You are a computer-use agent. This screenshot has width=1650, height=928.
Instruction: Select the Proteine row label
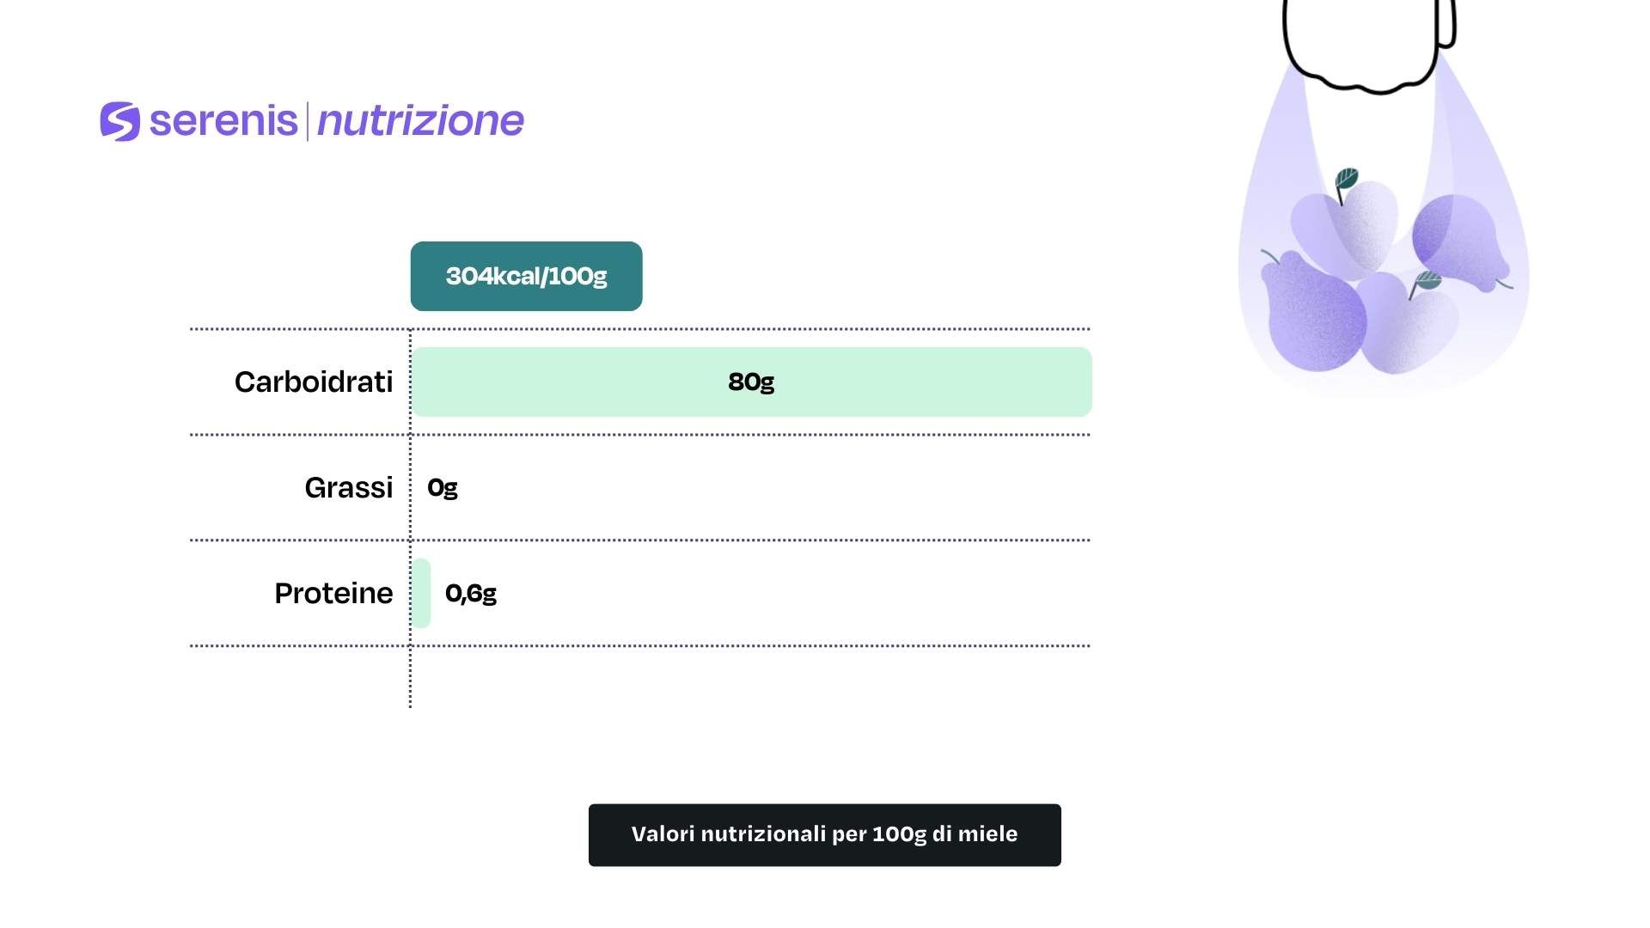(x=333, y=593)
